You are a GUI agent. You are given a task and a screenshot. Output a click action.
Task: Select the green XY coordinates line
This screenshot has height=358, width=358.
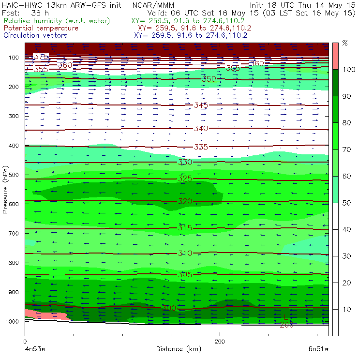tap(188, 21)
